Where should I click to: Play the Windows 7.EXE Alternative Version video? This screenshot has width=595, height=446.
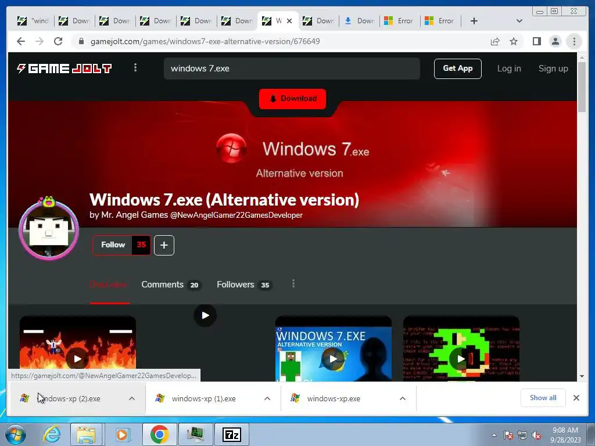(x=333, y=359)
